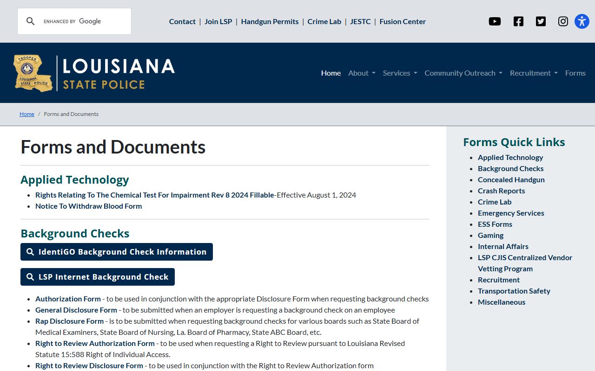The image size is (595, 371).
Task: Jump to Gaming quick link
Action: point(491,235)
